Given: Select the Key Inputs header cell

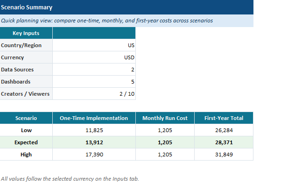Looking at the screenshot, I should [26, 33].
